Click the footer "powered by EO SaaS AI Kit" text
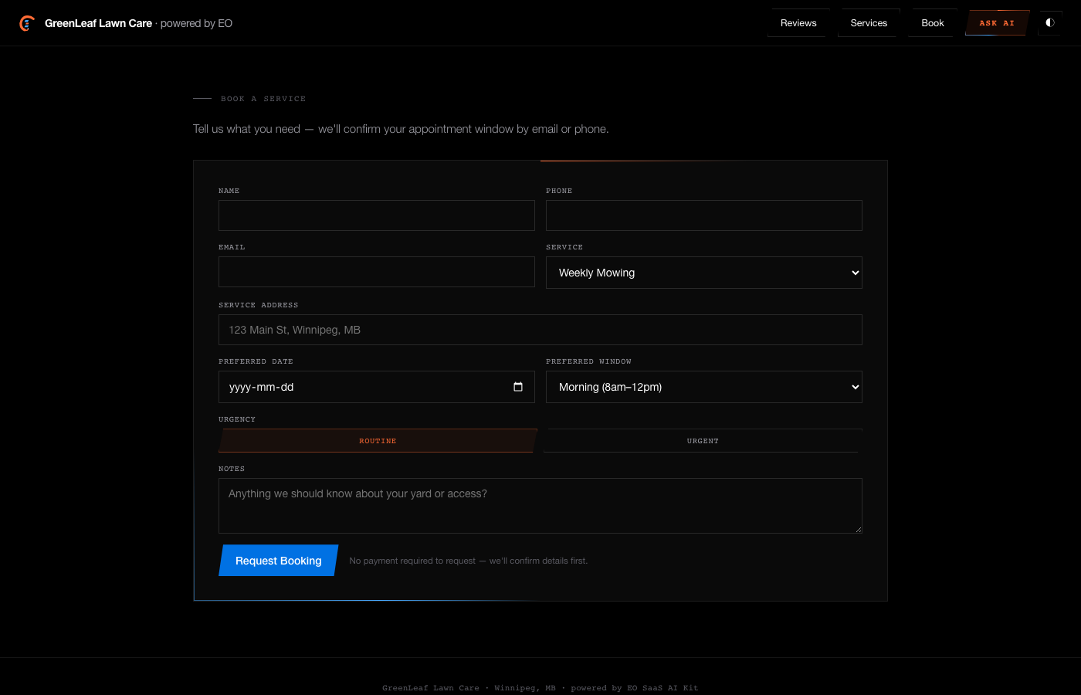Image resolution: width=1081 pixels, height=695 pixels. pos(635,688)
